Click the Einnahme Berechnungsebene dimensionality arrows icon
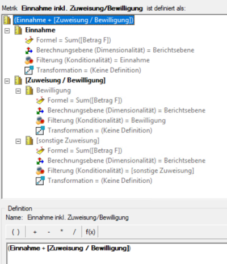The height and width of the screenshot is (264, 227). coord(29,50)
